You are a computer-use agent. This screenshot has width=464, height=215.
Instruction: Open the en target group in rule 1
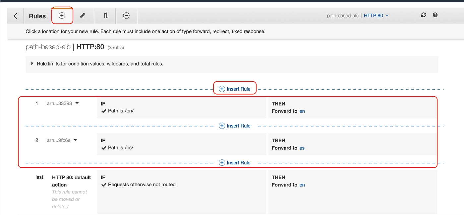[x=302, y=111]
